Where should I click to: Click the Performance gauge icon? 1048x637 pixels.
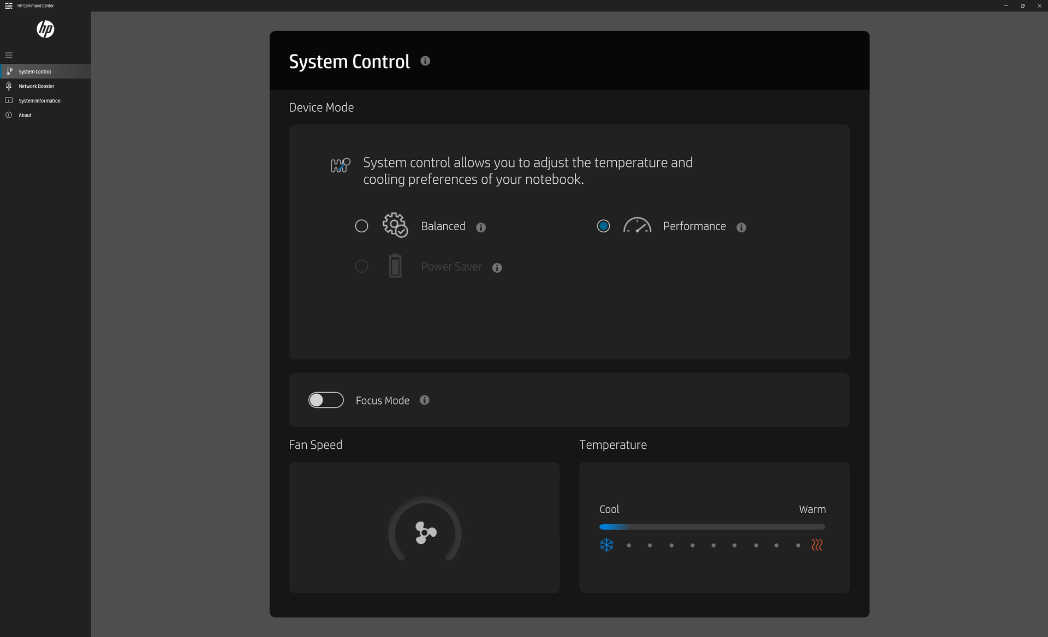tap(637, 225)
